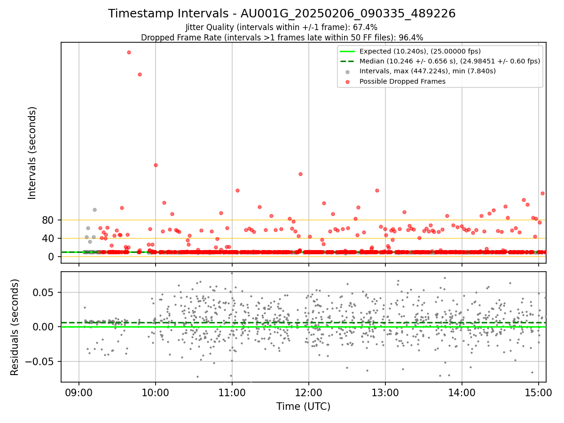Click the highest gray interval point shortly after 09:00
Viewport: 564px width, 423px height.
[94, 210]
